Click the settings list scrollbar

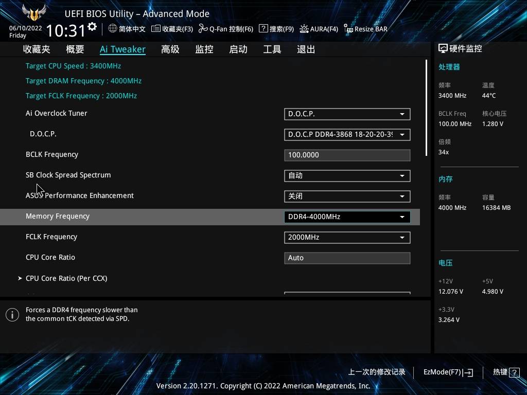(x=426, y=107)
